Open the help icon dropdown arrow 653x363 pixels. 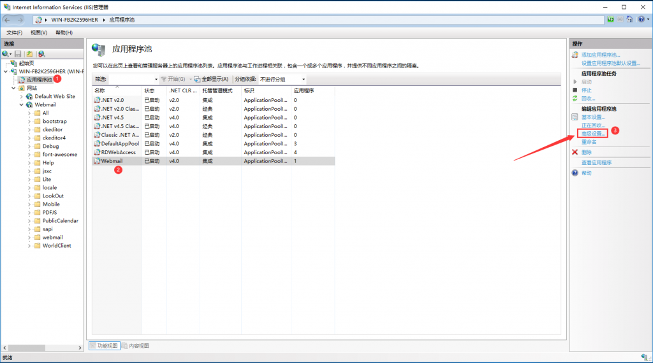point(648,20)
